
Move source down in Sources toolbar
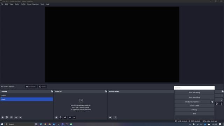coord(74,117)
